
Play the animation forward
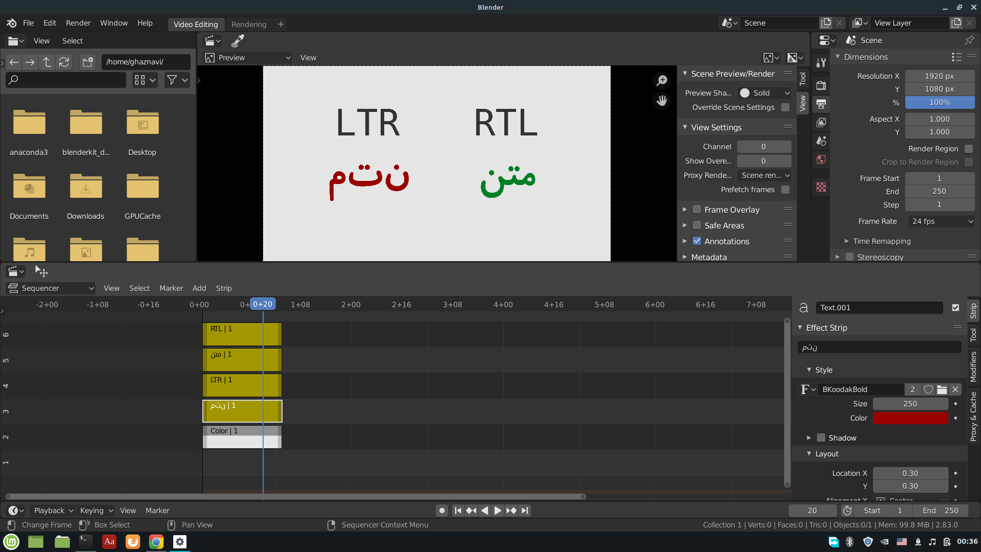click(497, 511)
